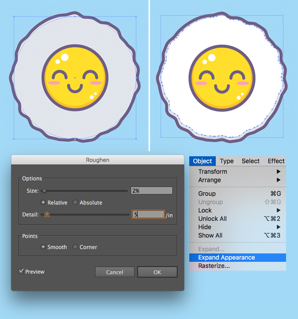
Task: Click the Detail slider handle
Action: coord(47,214)
